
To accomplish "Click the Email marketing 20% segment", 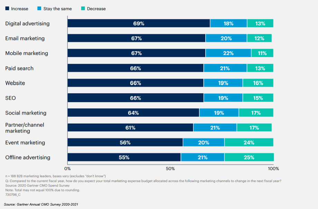I will pyautogui.click(x=226, y=38).
